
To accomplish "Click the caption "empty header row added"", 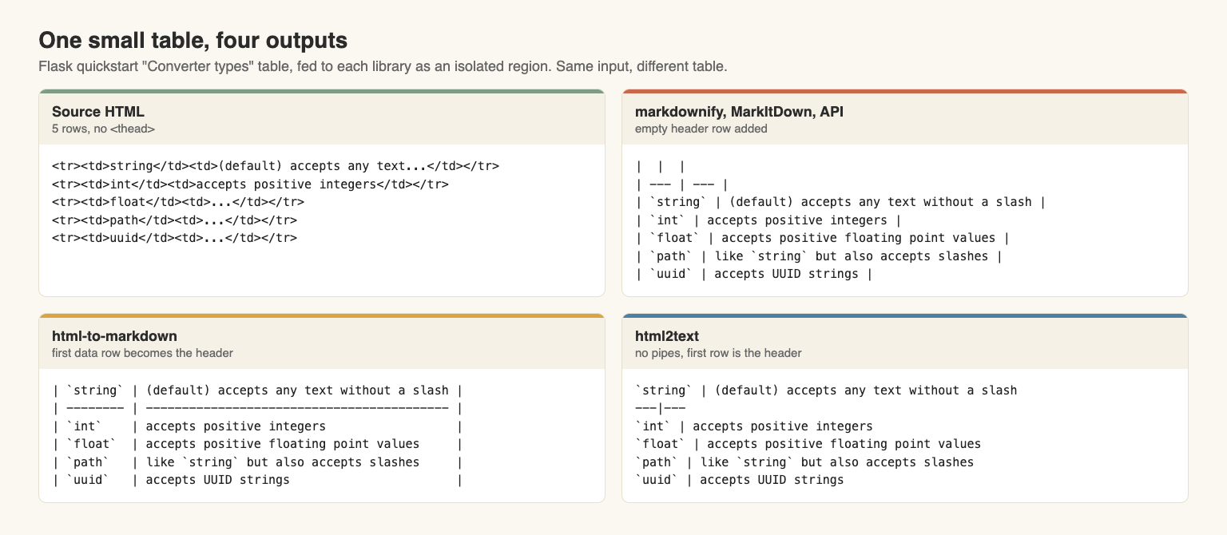I will [701, 129].
